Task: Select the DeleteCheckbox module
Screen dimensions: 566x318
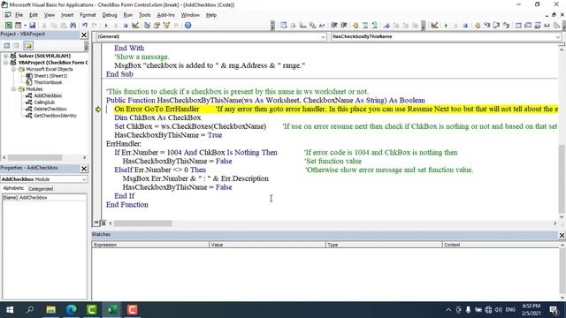Action: pos(50,109)
